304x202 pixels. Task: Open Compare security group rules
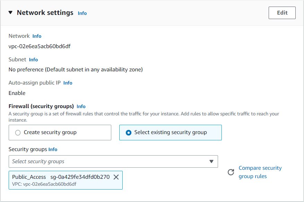click(x=260, y=172)
